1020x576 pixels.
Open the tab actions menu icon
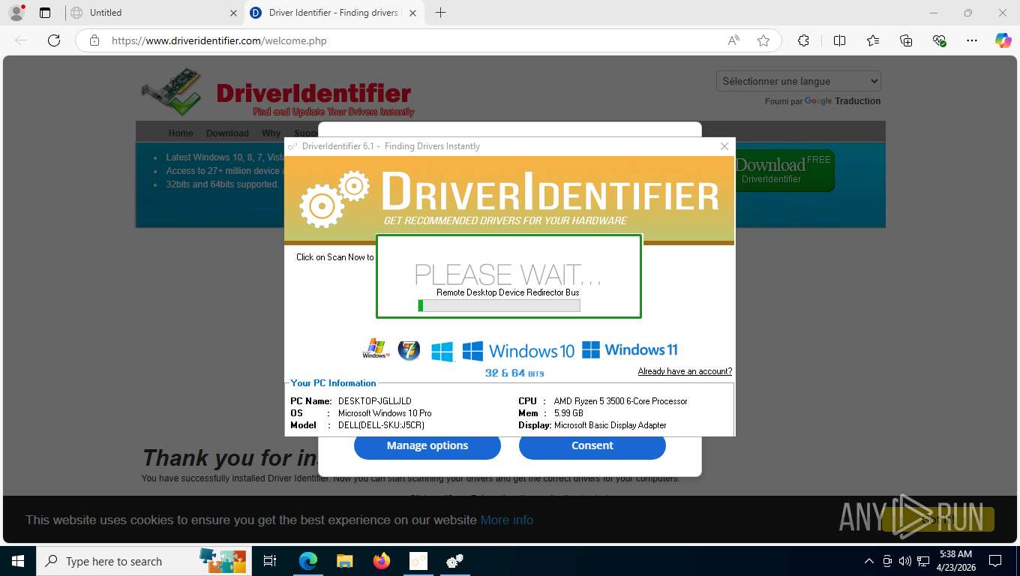click(45, 13)
